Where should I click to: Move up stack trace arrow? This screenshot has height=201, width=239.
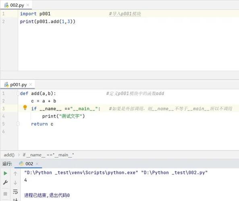(x=15, y=174)
